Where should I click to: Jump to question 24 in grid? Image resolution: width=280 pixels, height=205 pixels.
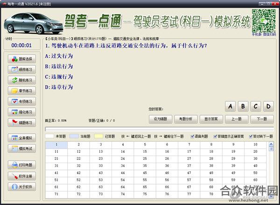pos(123,159)
